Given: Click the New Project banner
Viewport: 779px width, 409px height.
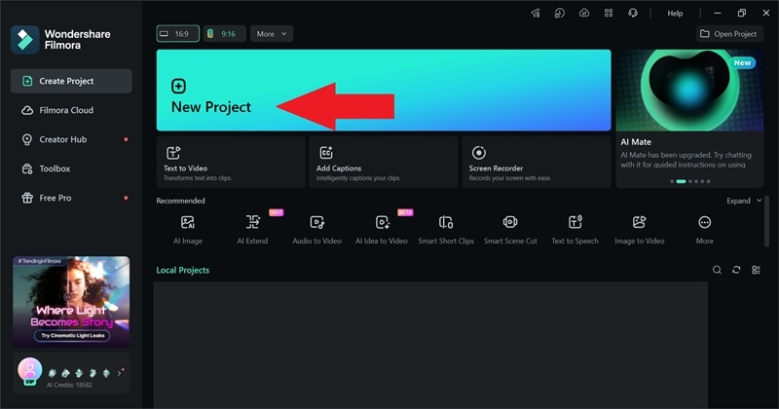Looking at the screenshot, I should tap(384, 90).
